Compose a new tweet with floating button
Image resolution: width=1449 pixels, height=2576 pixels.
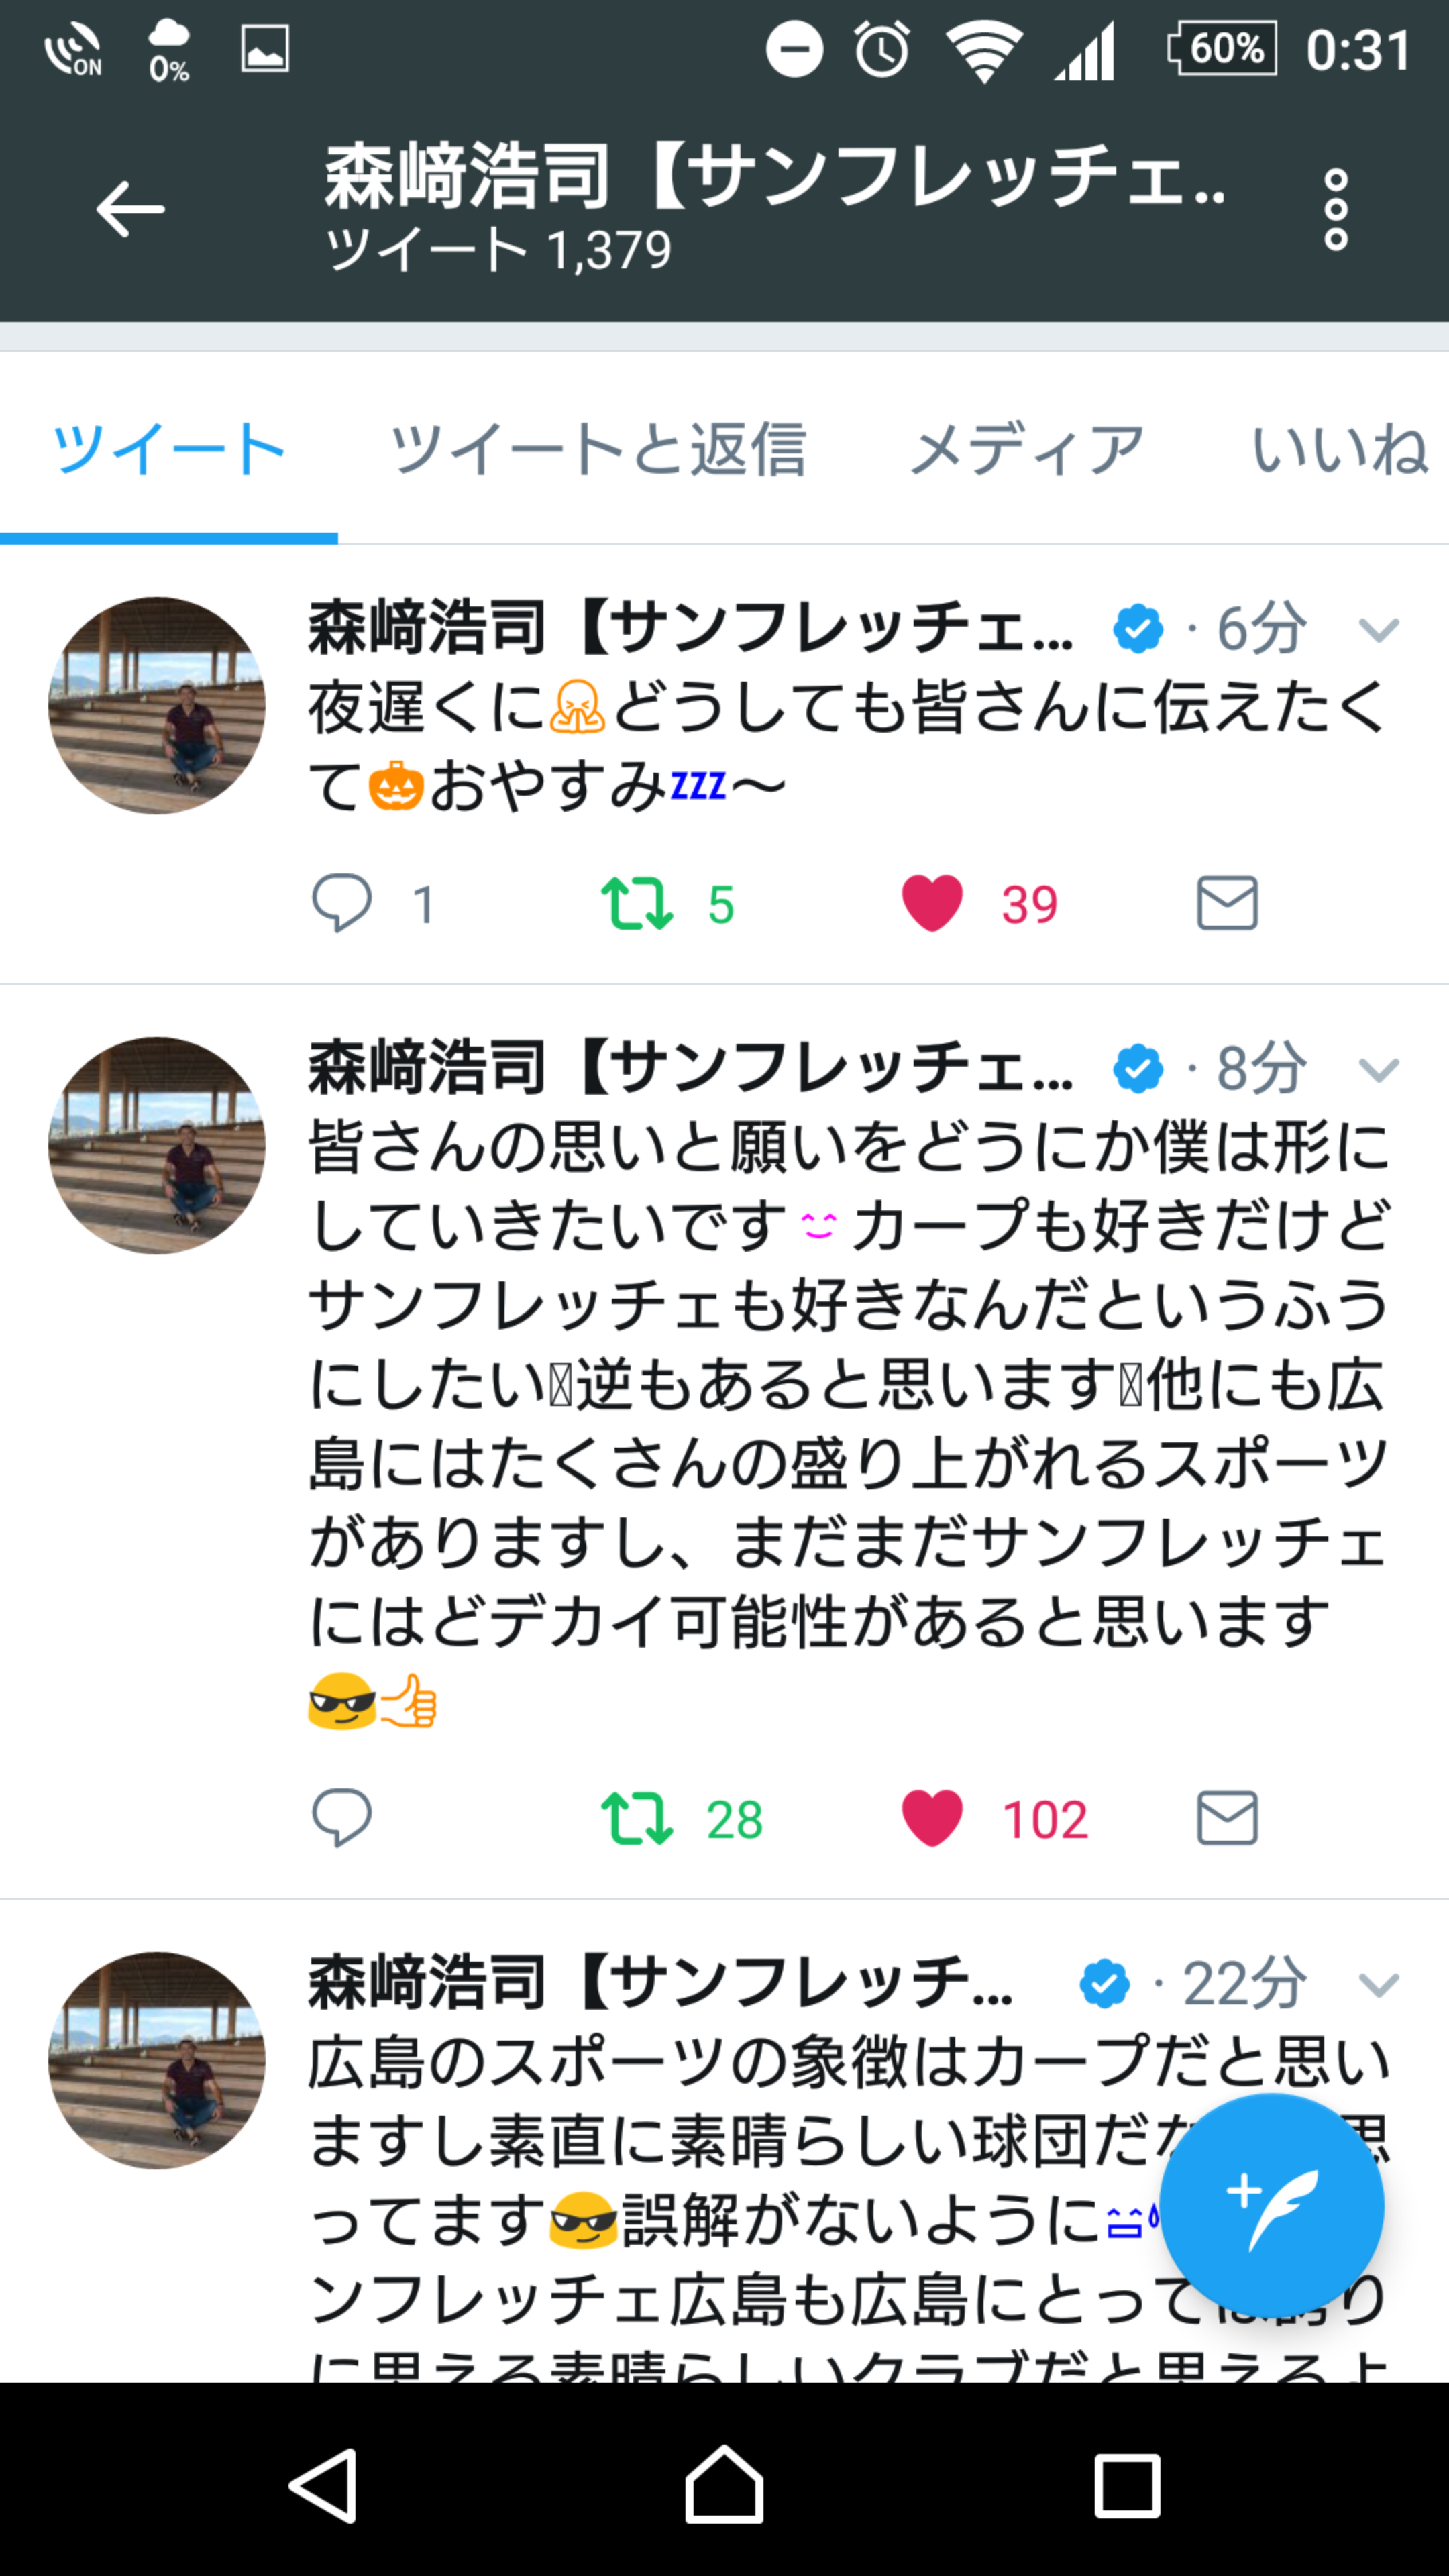click(1271, 2205)
